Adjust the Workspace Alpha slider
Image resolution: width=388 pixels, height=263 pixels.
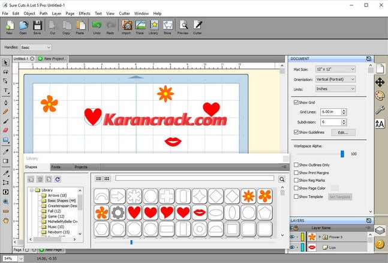342,154
